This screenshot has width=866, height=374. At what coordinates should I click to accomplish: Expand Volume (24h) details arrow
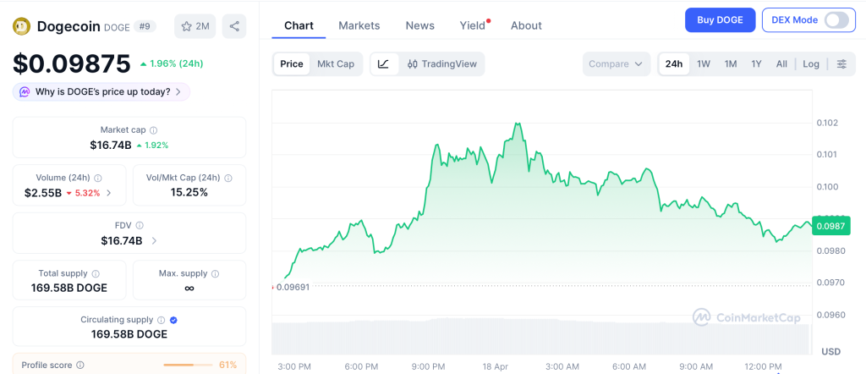(x=108, y=193)
